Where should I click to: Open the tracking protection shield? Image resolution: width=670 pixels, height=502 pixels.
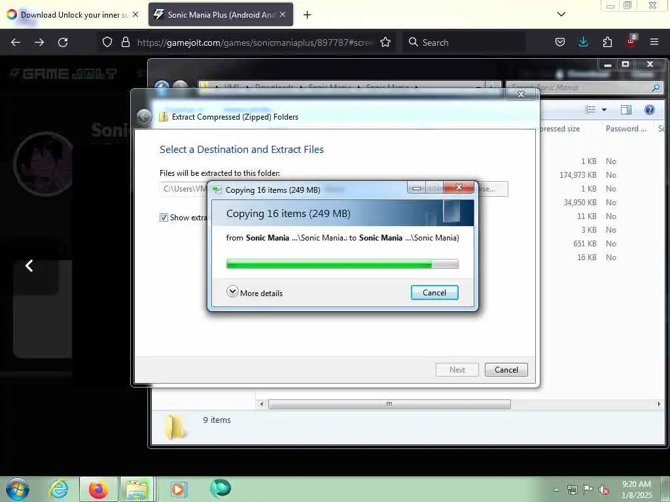click(x=107, y=42)
